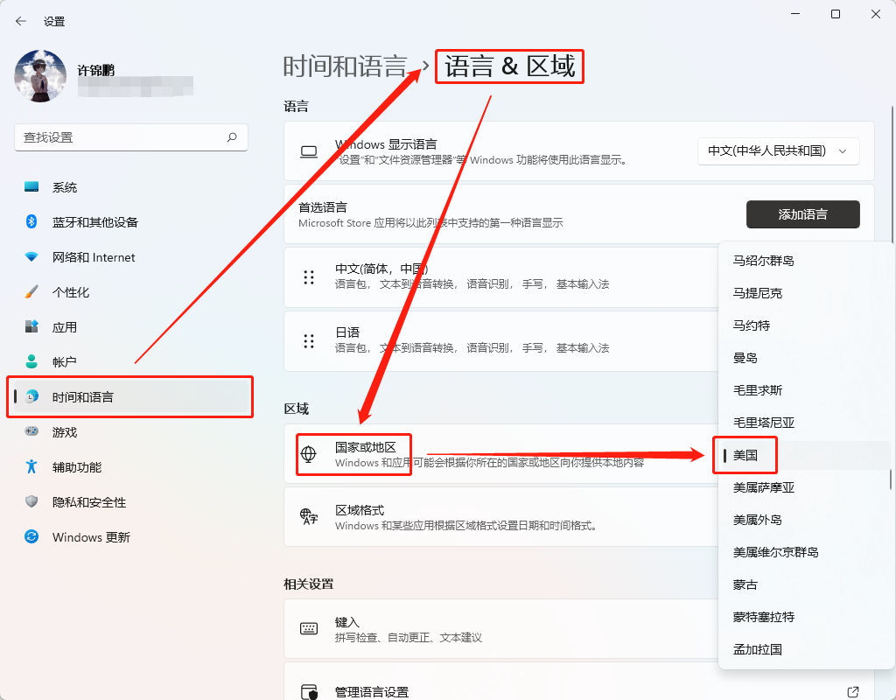Open the 系统 settings category
896x700 pixels.
(131, 187)
